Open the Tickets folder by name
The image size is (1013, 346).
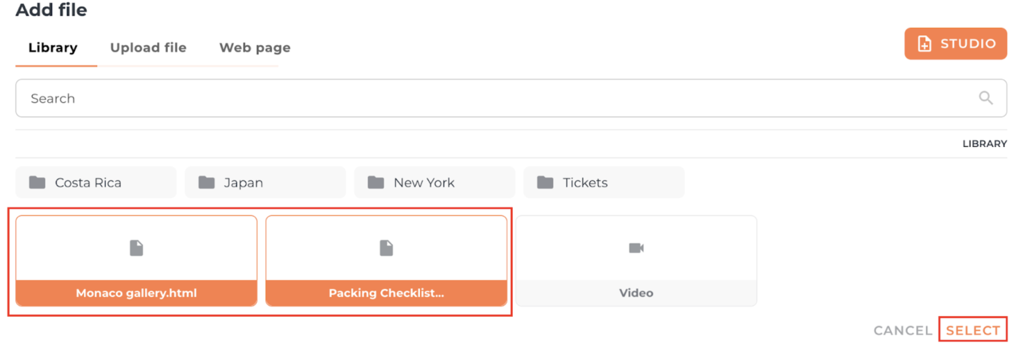point(585,183)
